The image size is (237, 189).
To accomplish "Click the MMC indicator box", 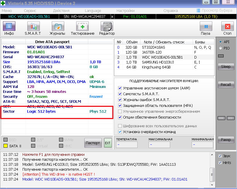I will [61, 146].
